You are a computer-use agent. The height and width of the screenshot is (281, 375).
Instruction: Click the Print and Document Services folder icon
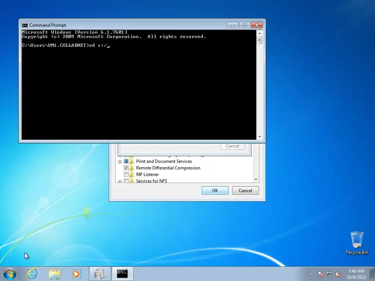pyautogui.click(x=131, y=161)
